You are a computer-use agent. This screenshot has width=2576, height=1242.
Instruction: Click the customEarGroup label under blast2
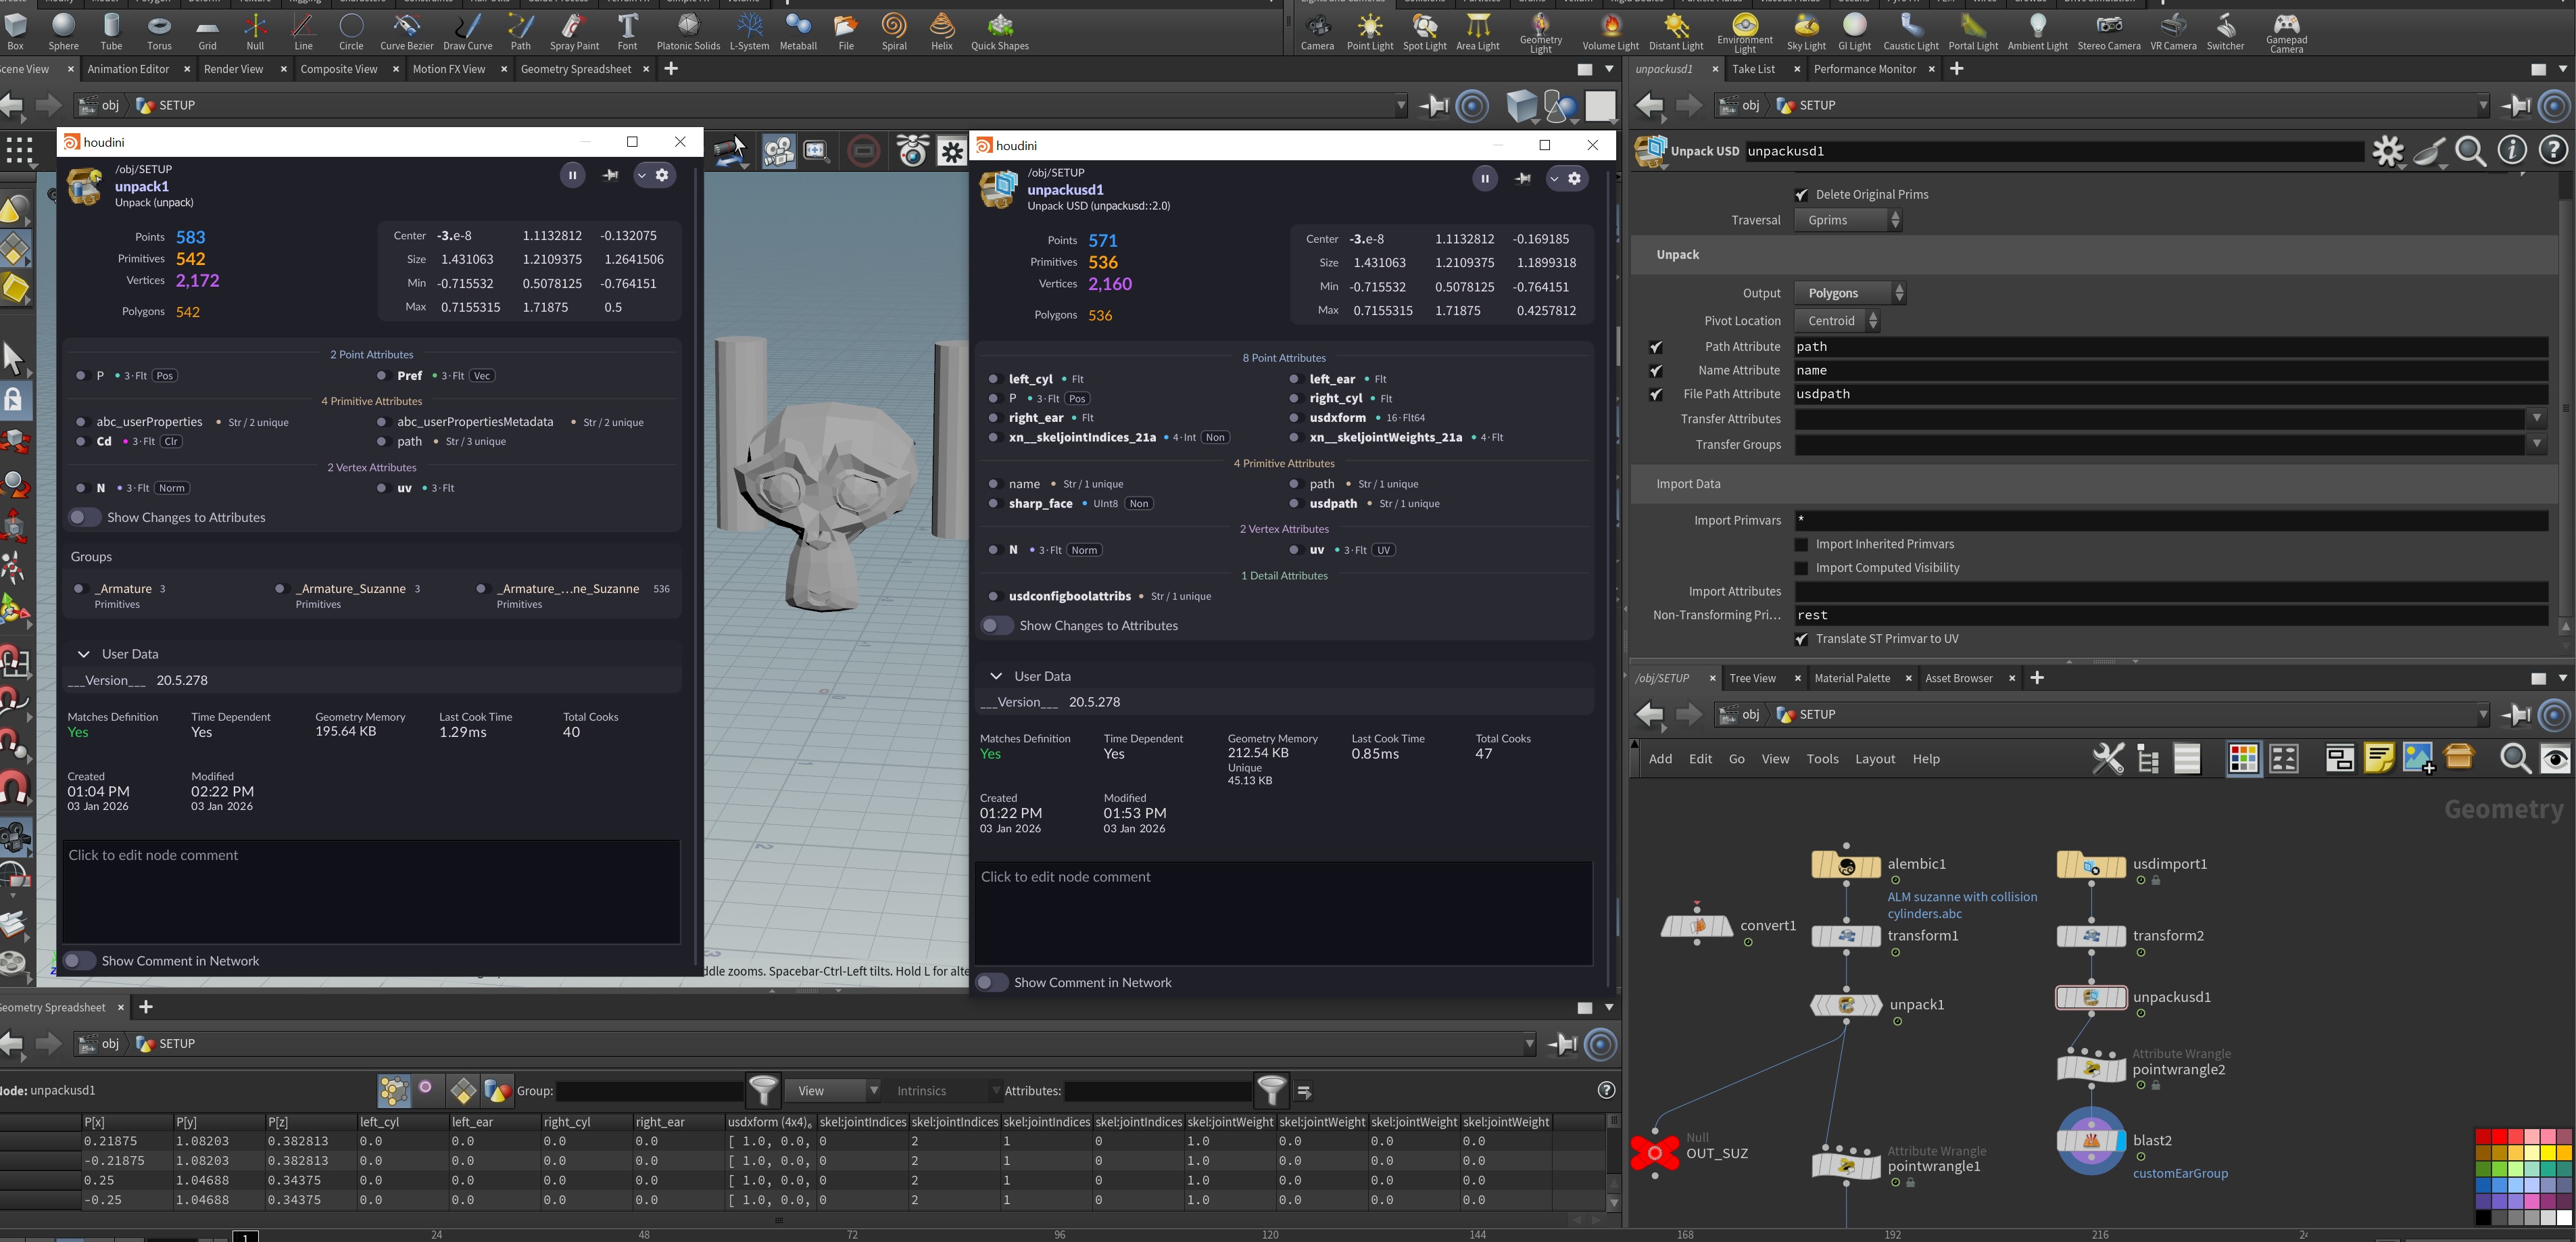(2180, 1174)
